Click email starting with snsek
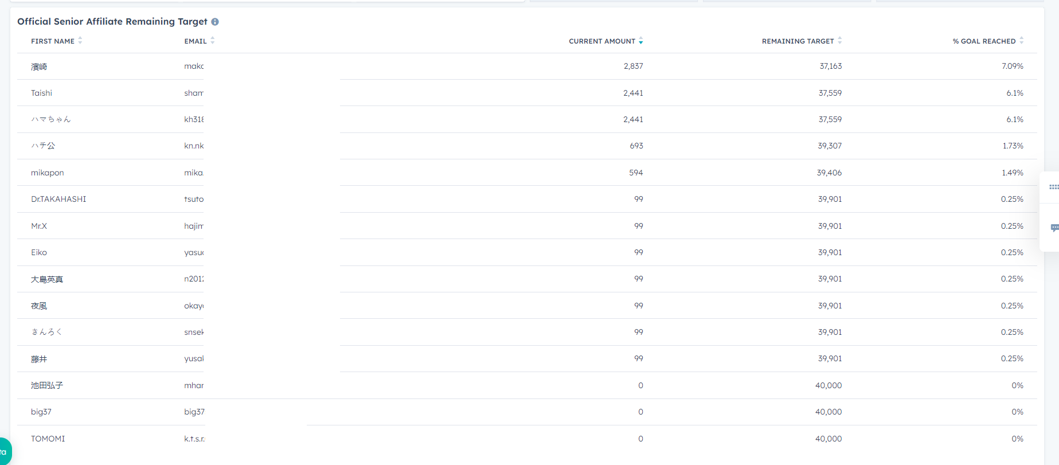The image size is (1059, 465). coord(194,332)
